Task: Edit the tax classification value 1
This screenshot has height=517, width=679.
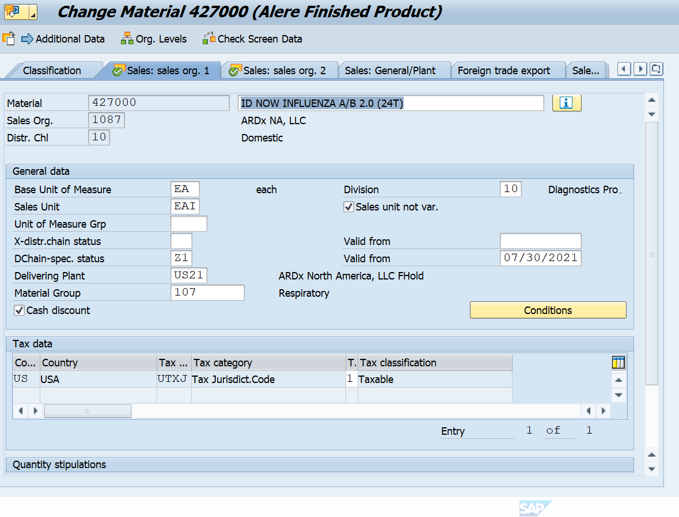Action: click(351, 379)
